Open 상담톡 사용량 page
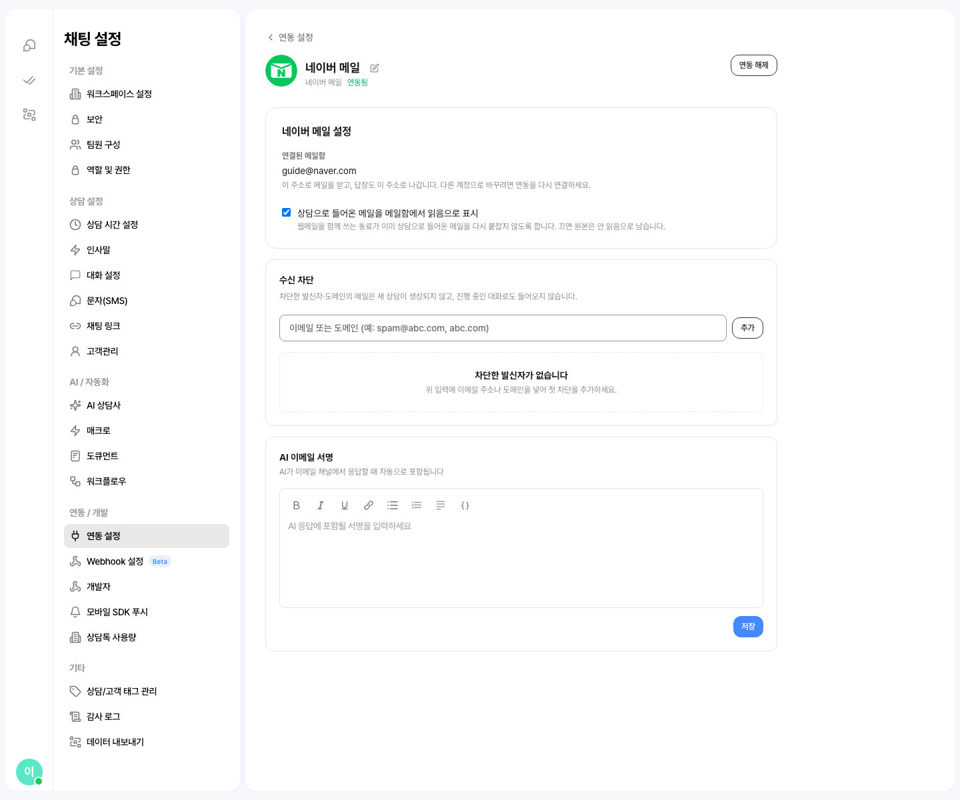This screenshot has height=800, width=960. (x=147, y=637)
